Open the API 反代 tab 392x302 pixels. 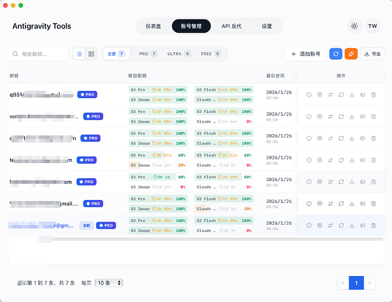(232, 26)
